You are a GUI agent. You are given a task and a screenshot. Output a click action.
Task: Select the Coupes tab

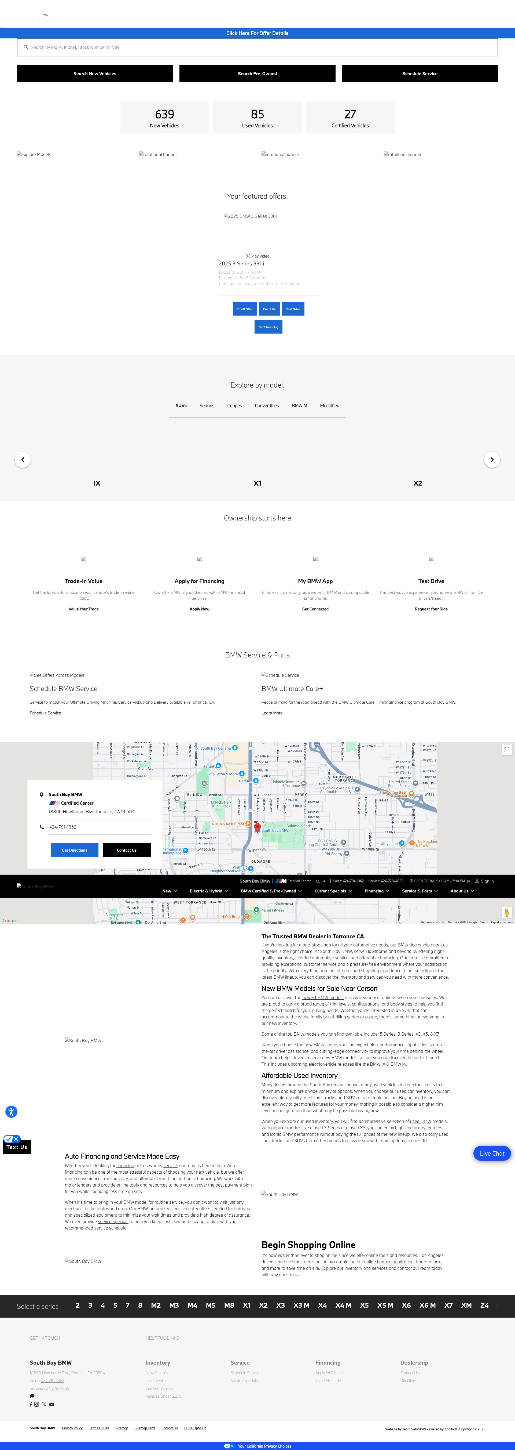tap(234, 406)
